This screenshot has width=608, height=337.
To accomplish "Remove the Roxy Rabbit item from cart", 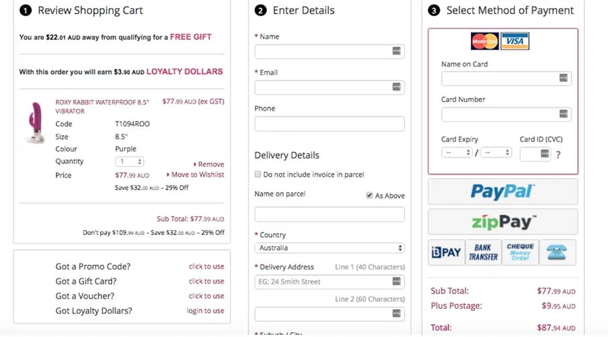I will tap(209, 164).
